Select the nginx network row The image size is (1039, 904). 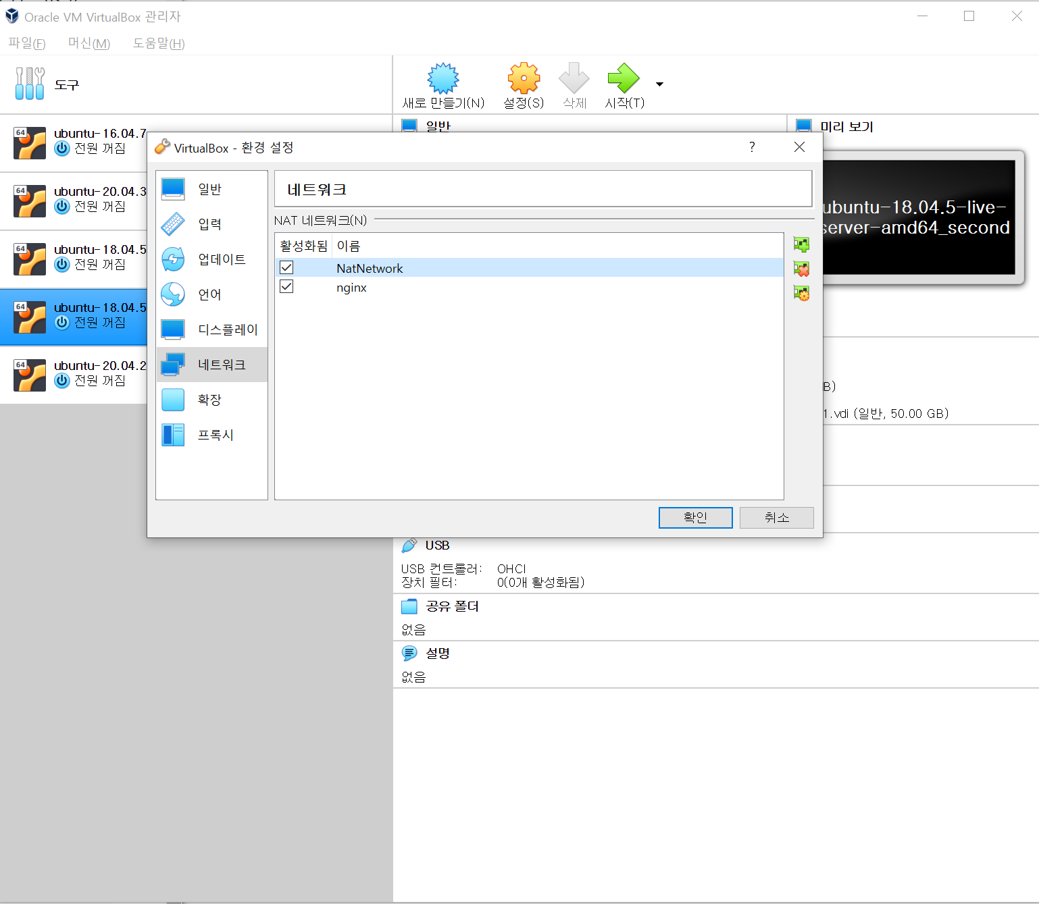click(529, 287)
